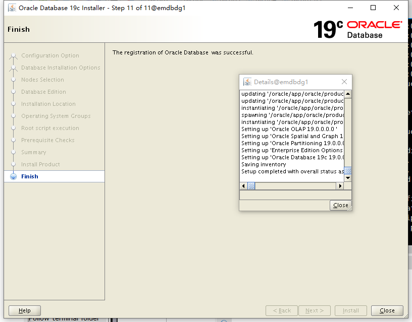Click the Details dialog bottom-right corner grip
The width and height of the screenshot is (412, 322).
pos(350,209)
